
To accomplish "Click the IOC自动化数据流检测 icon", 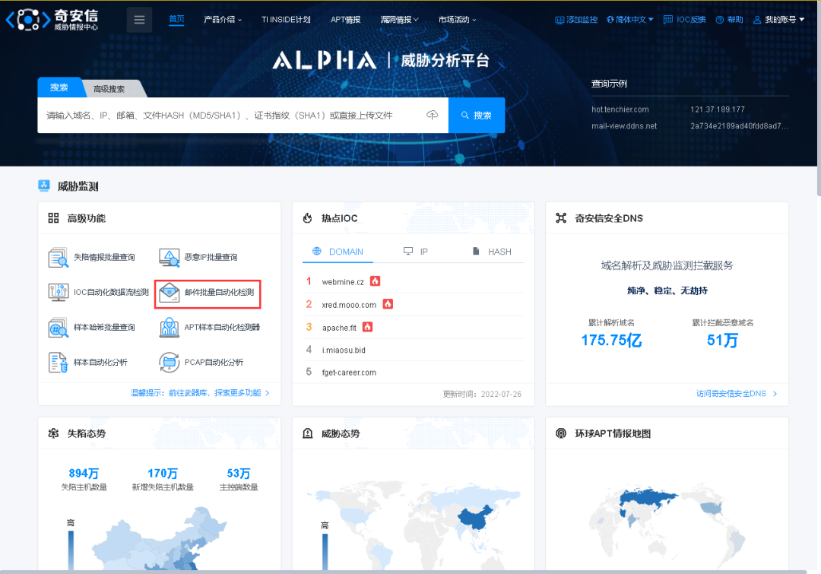I will pyautogui.click(x=58, y=292).
